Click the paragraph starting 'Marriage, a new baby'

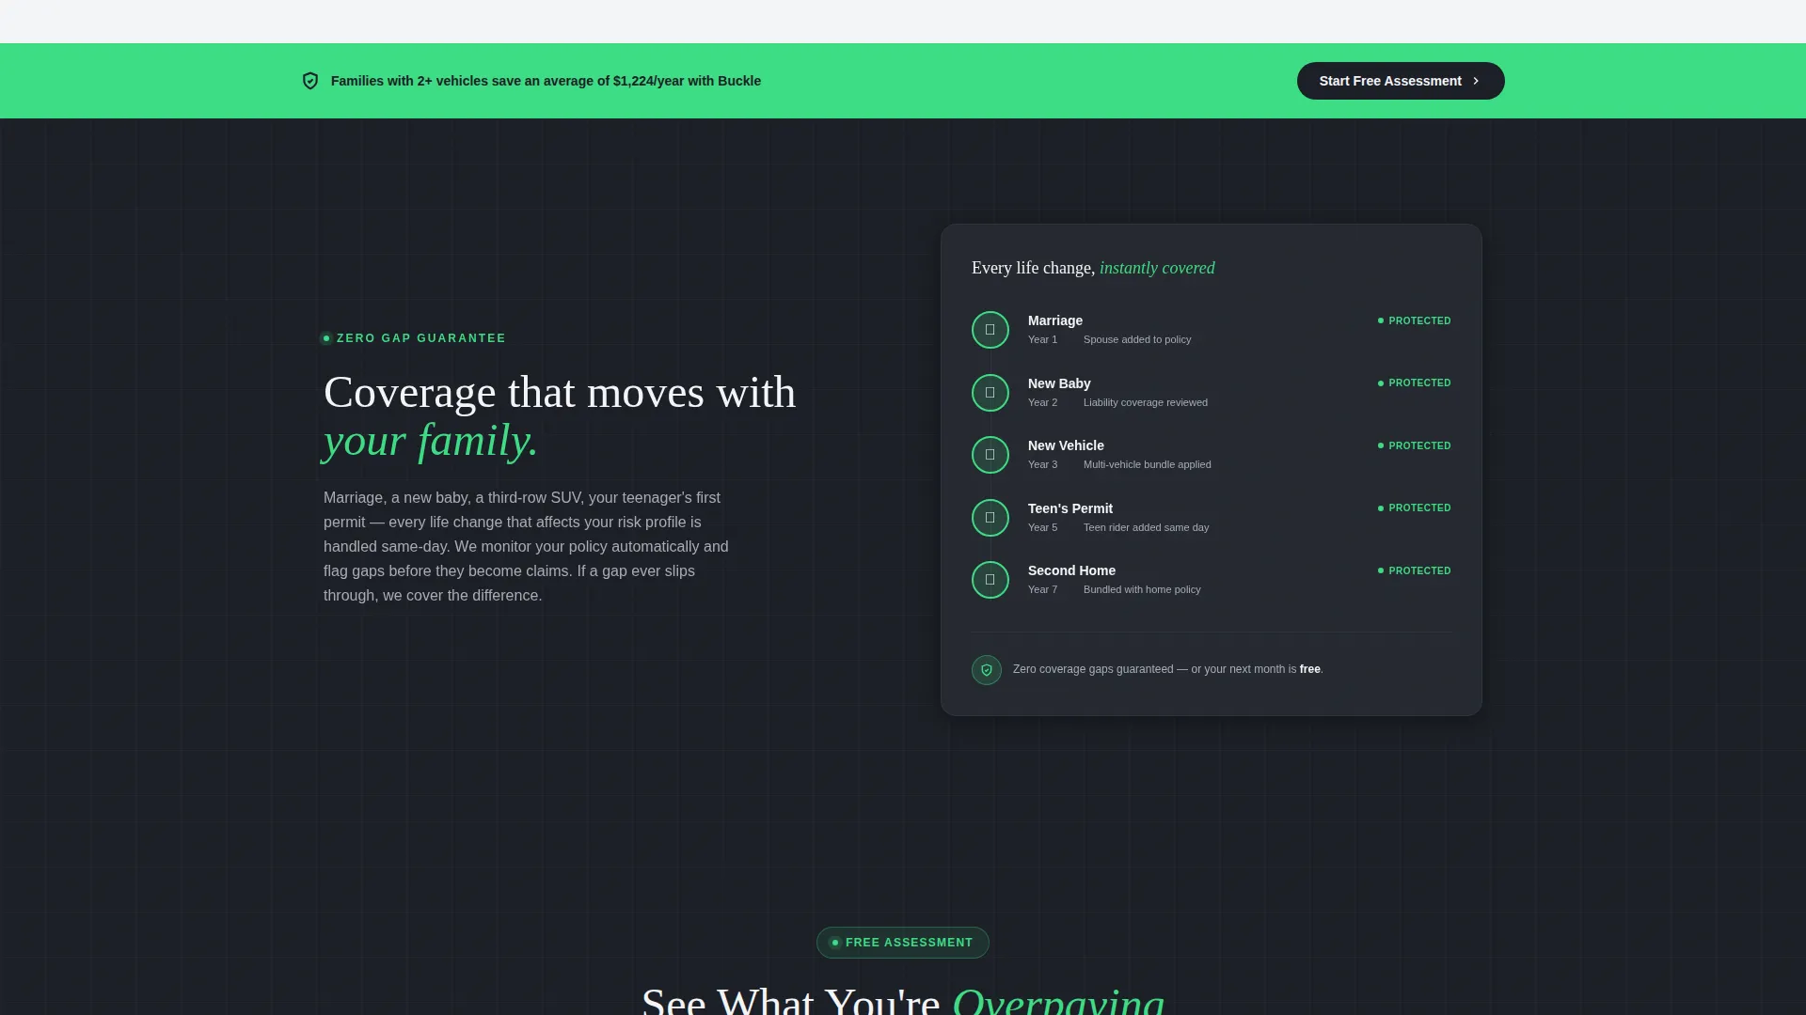[x=527, y=546]
